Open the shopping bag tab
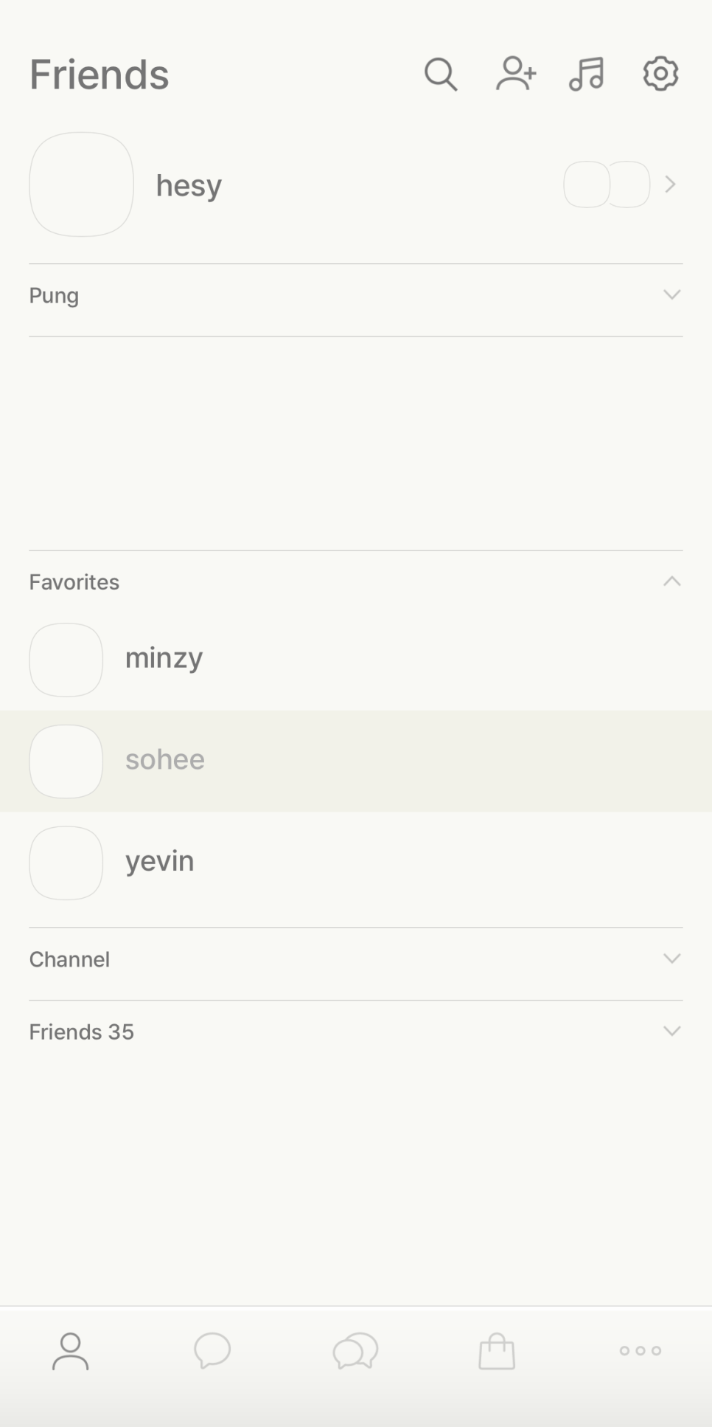 coord(497,1351)
